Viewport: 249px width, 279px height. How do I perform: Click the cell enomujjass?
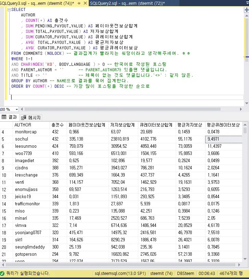(x=31, y=190)
